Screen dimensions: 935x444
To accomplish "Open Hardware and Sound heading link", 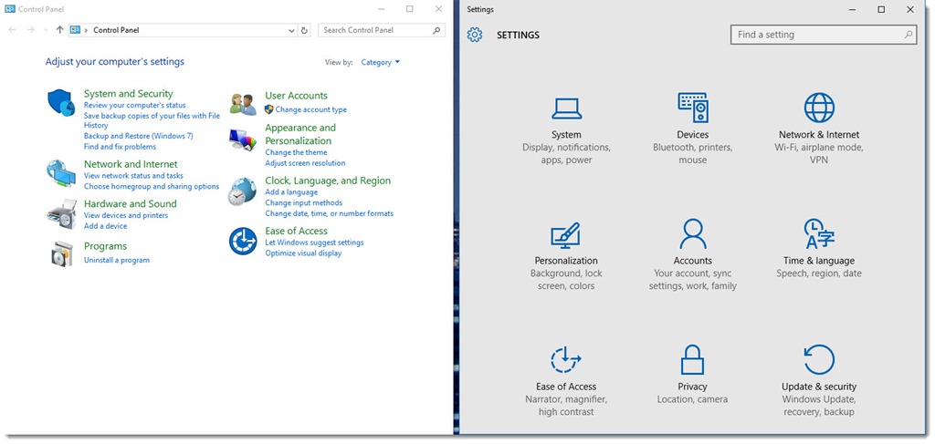I will click(x=130, y=203).
